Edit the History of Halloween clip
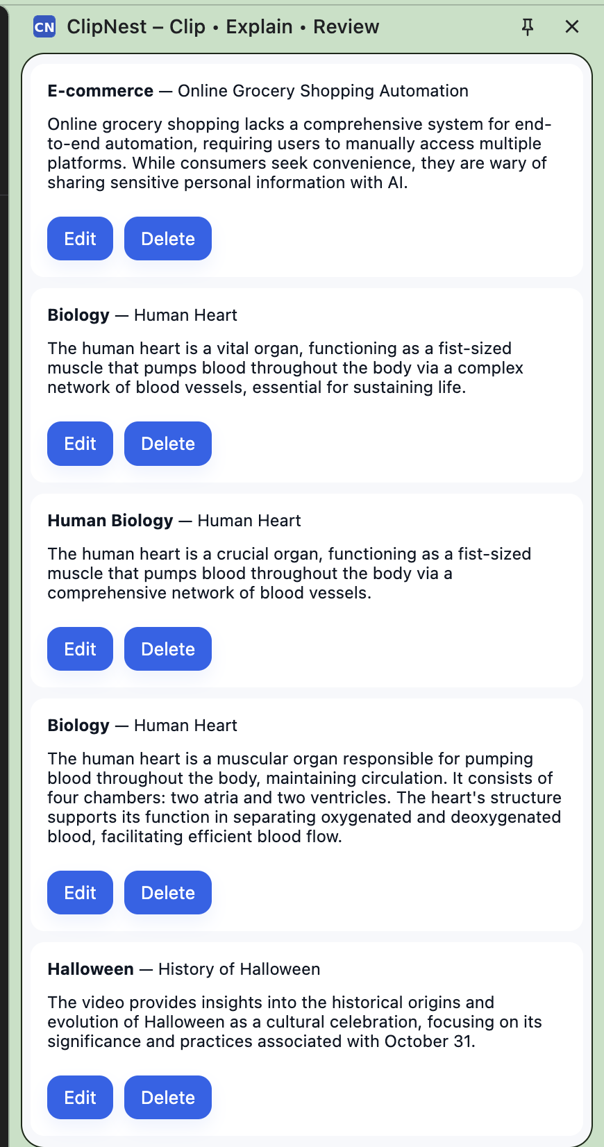This screenshot has height=1147, width=604. (80, 1098)
